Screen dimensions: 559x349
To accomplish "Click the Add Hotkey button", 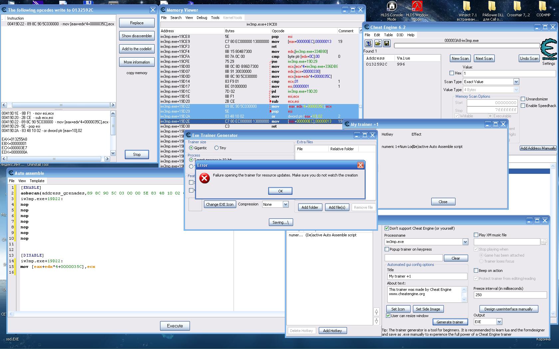I will click(332, 331).
